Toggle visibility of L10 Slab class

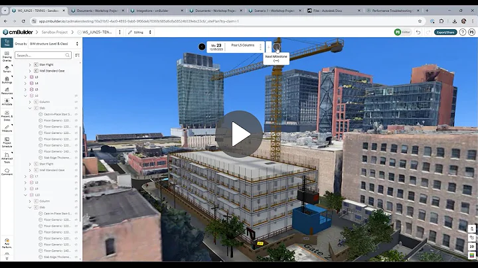click(76, 208)
